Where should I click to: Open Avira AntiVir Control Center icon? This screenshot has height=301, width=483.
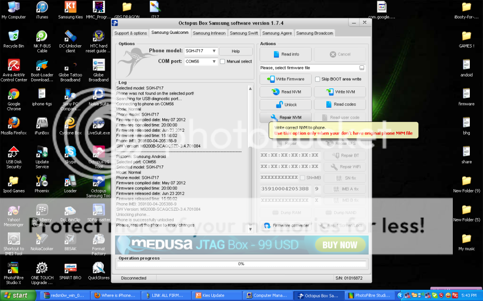pos(14,71)
